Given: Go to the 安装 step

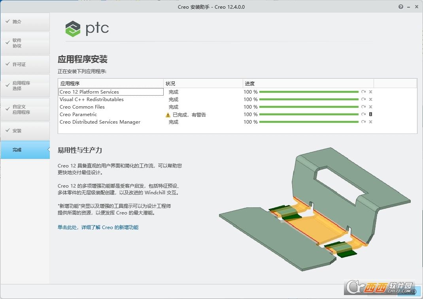Looking at the screenshot, I should (x=25, y=130).
